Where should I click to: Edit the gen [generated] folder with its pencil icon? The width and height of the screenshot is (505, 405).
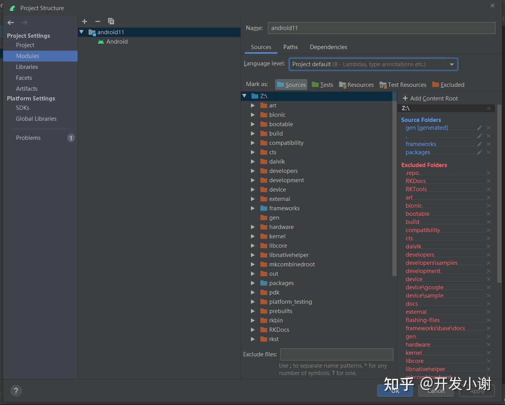(x=479, y=127)
